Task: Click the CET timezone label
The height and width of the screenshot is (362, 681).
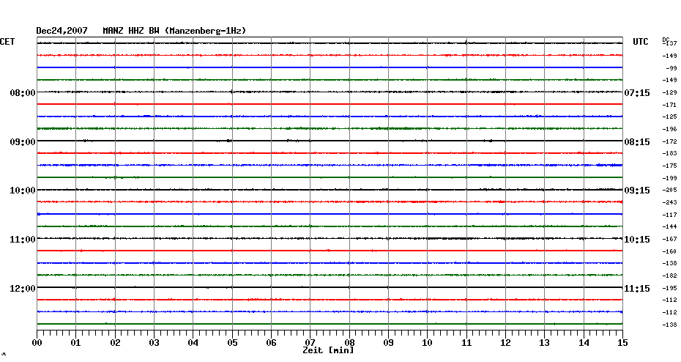Action: [7, 42]
